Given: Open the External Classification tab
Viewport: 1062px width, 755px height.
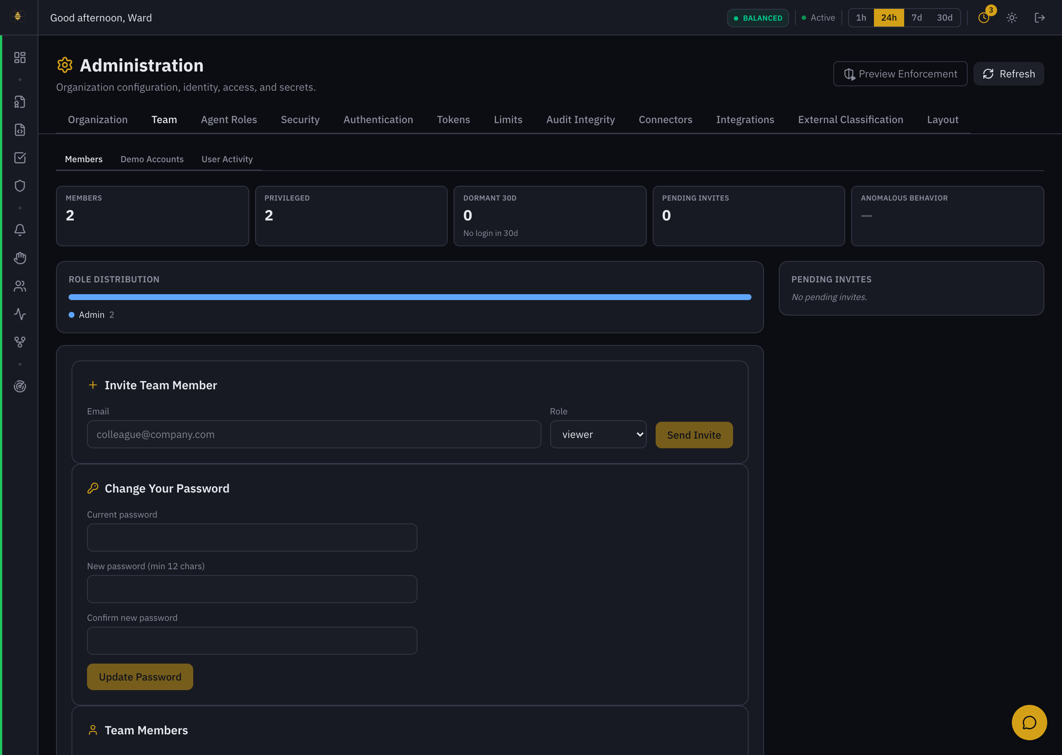Looking at the screenshot, I should click(850, 119).
